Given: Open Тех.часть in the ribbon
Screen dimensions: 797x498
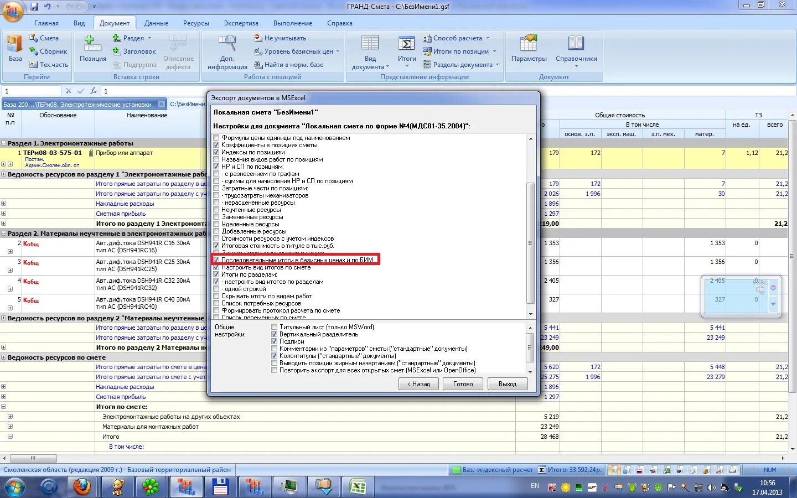Looking at the screenshot, I should click(x=49, y=65).
